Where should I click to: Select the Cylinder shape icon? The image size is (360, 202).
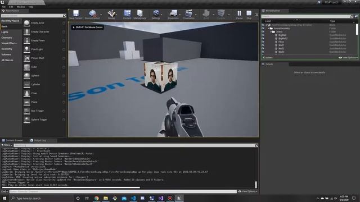pos(27,84)
